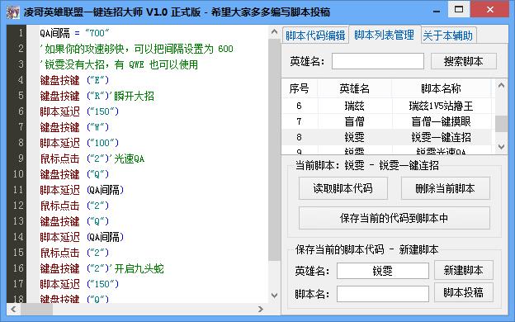Click the 英雄名 search input field
515x322 pixels.
click(378, 61)
